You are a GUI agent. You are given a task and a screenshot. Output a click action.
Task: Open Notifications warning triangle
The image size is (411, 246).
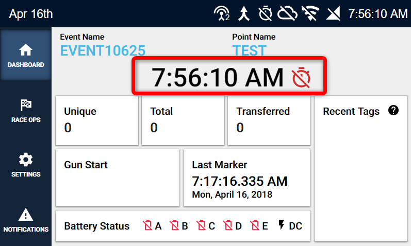click(25, 220)
